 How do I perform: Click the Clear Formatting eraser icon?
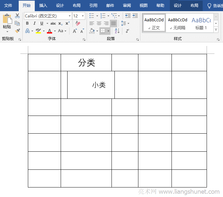pos(77,23)
